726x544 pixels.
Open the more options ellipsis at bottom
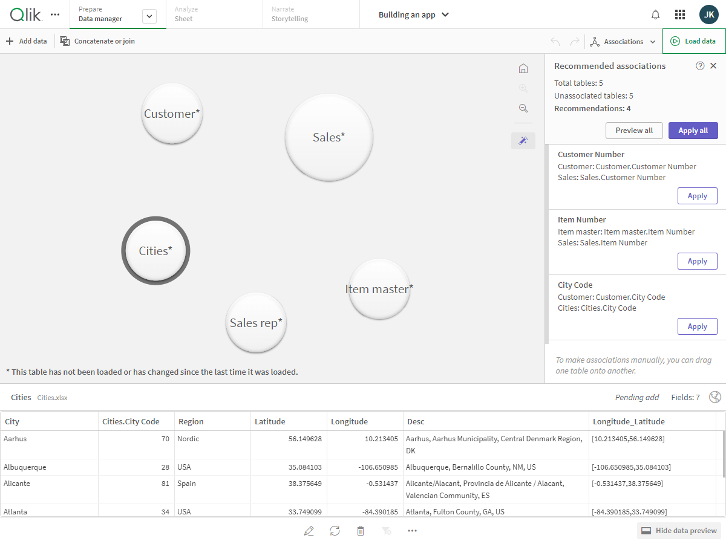click(x=413, y=531)
